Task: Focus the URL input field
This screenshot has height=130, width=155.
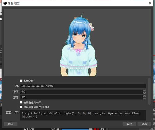Action: (83, 86)
